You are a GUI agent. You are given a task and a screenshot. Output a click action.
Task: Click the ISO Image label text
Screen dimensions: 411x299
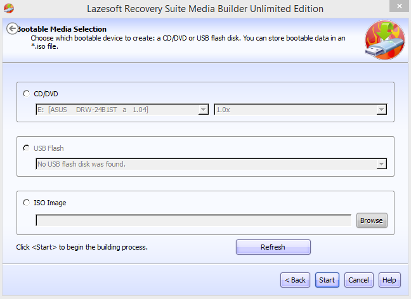50,203
